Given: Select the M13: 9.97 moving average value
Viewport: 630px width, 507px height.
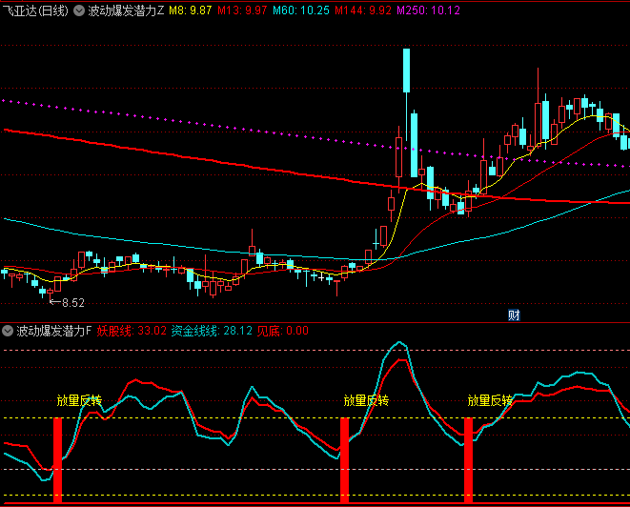Looking at the screenshot, I should point(242,10).
